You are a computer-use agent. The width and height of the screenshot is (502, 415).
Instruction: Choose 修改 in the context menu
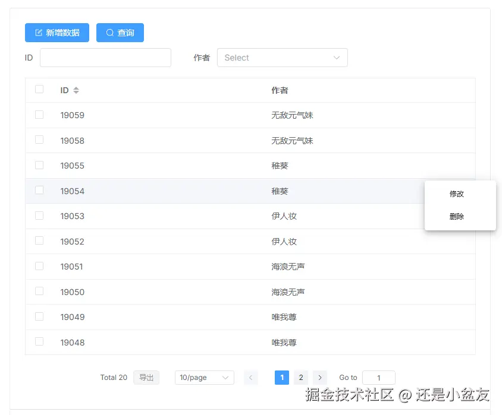tap(457, 194)
